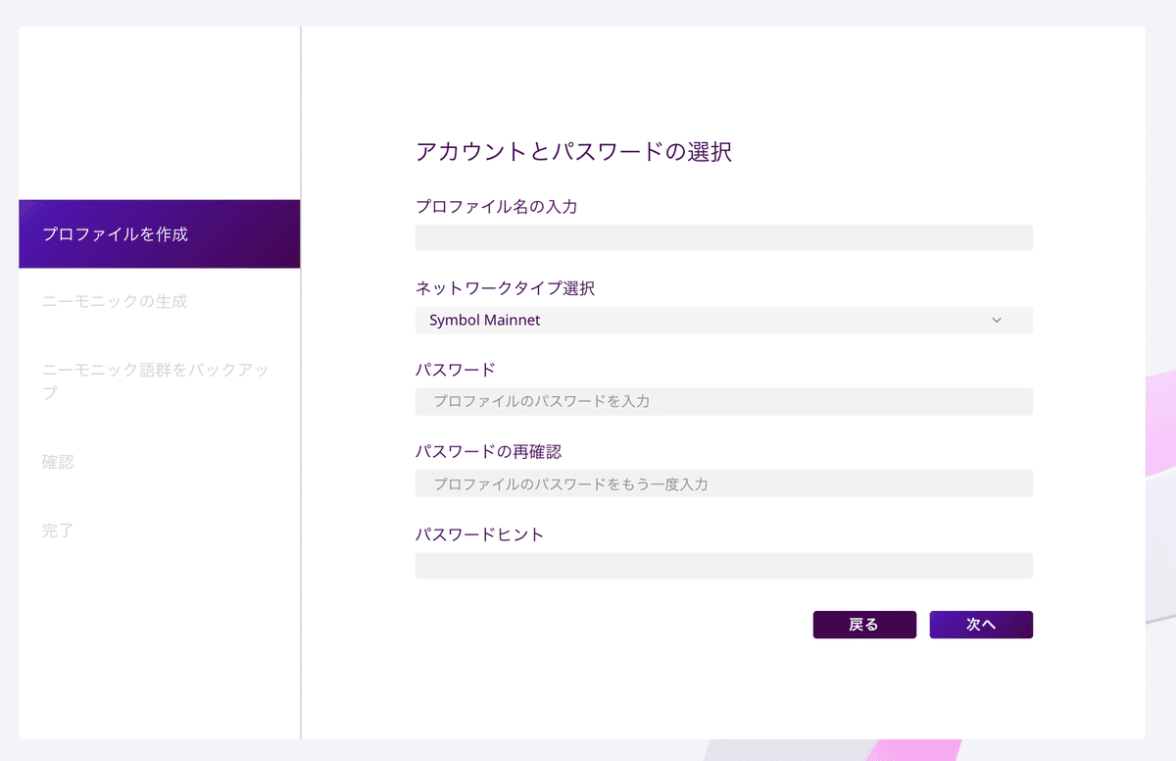1176x761 pixels.
Task: Click the Symbol Mainnet selected value text
Action: pyautogui.click(x=484, y=320)
